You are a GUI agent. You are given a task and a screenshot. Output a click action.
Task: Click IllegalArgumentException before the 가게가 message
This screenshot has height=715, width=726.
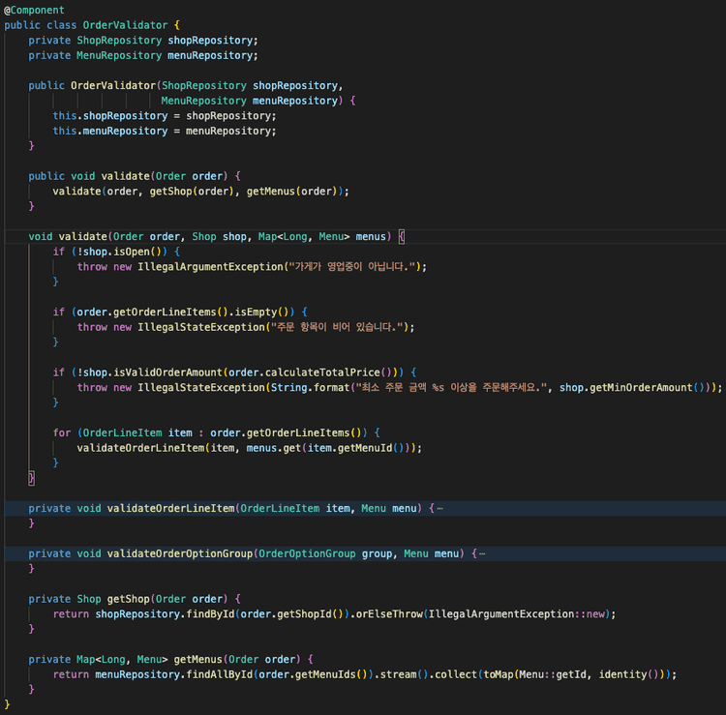pos(210,267)
